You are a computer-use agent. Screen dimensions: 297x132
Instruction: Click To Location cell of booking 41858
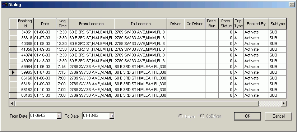(x=140, y=49)
